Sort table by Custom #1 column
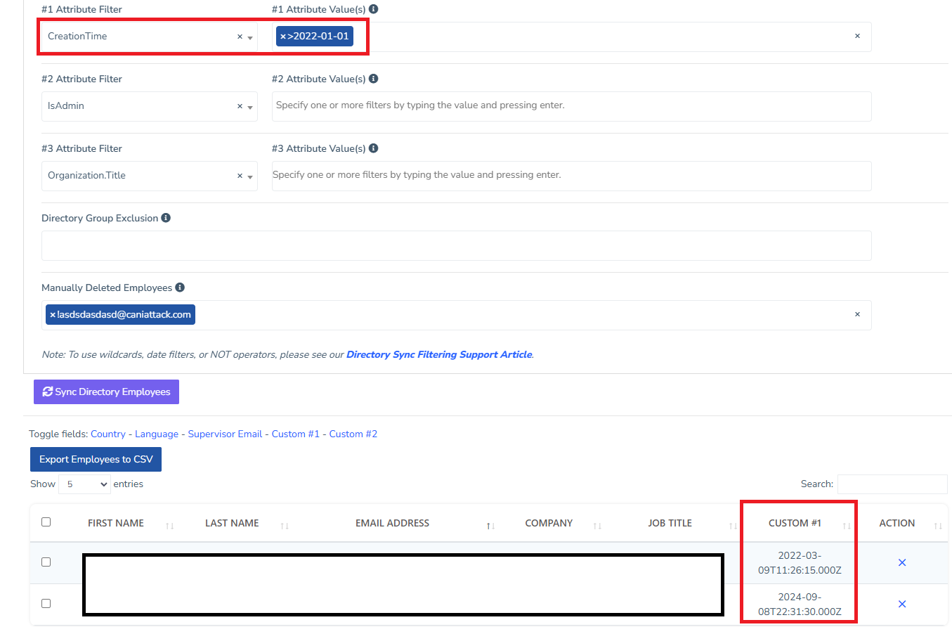Screen dimensions: 952x627 [795, 523]
